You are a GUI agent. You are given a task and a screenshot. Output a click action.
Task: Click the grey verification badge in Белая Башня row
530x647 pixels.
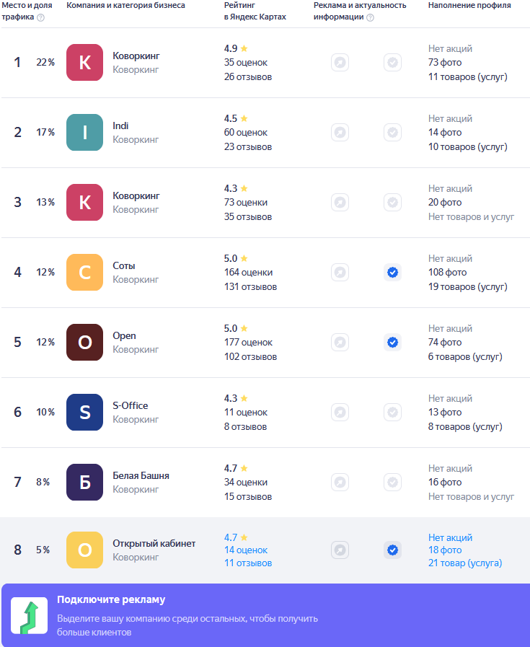tap(393, 482)
